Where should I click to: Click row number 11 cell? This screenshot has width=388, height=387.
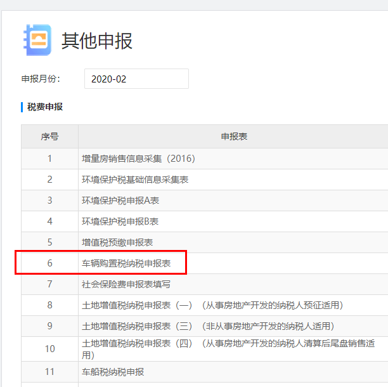tap(49, 372)
